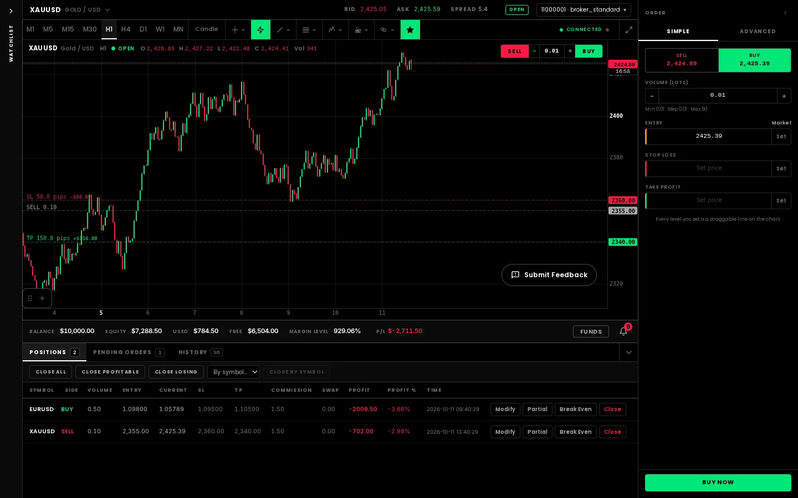
Task: Open the By symbol dropdown
Action: 233,372
